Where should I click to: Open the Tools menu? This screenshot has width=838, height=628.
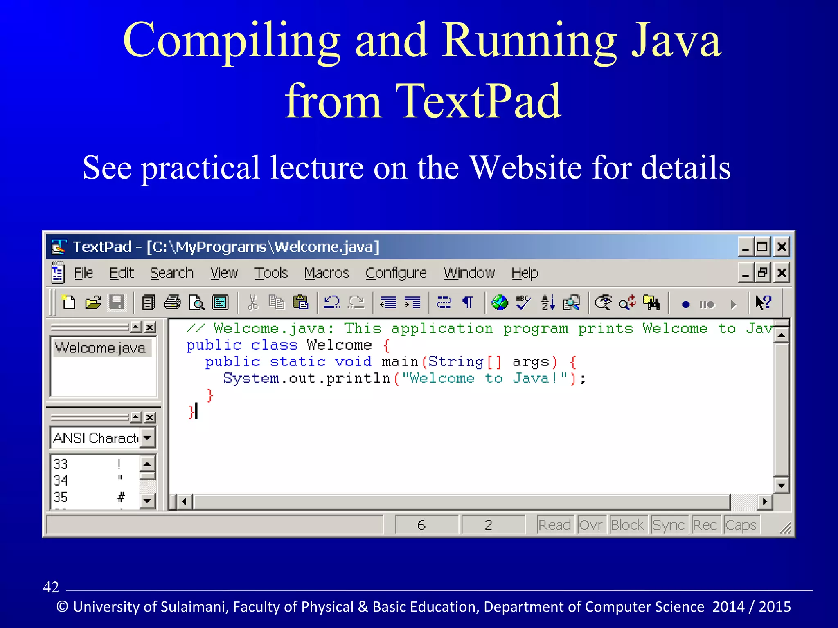tap(271, 273)
